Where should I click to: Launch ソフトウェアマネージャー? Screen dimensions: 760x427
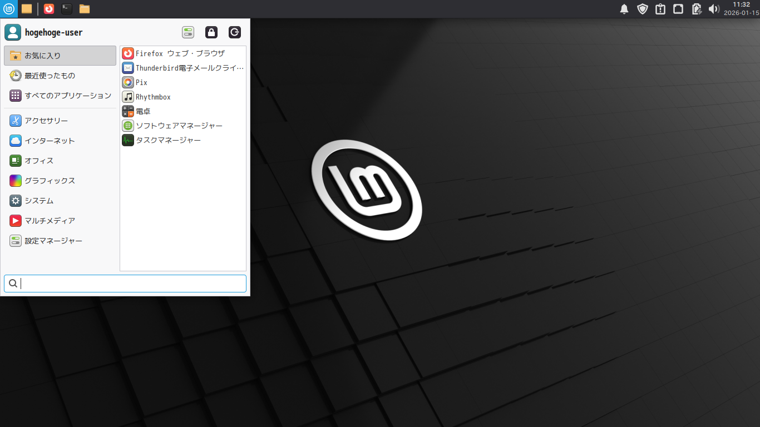pyautogui.click(x=183, y=126)
